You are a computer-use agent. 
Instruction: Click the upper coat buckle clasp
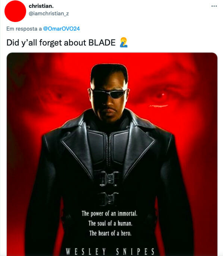click(109, 178)
